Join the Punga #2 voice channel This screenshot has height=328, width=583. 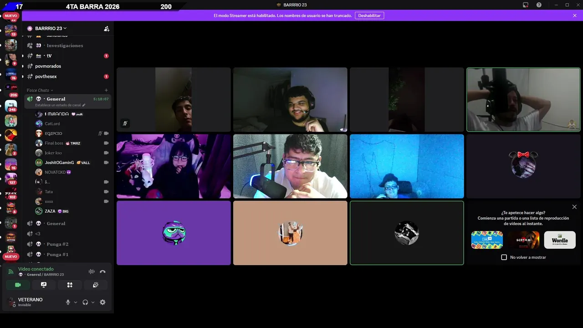pyautogui.click(x=67, y=244)
